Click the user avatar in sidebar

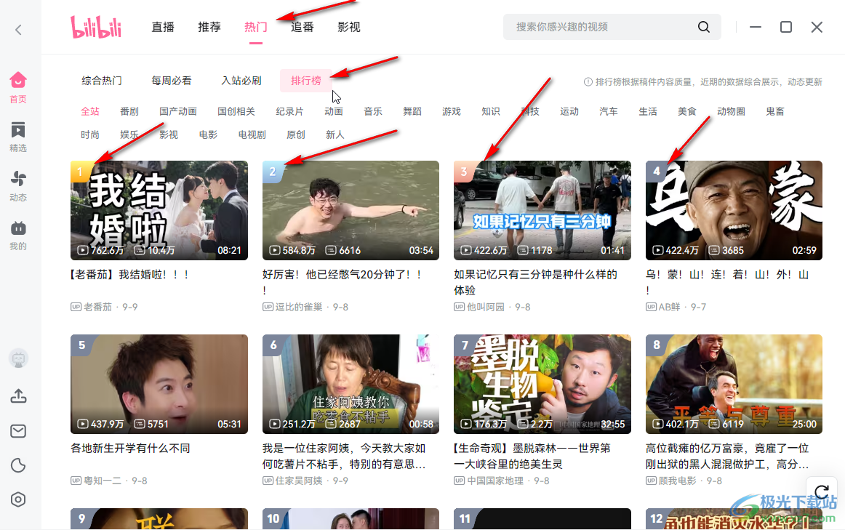click(18, 358)
